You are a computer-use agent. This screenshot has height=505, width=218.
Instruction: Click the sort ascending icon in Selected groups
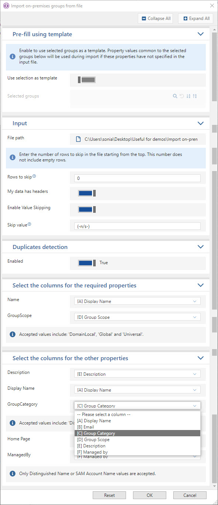pyautogui.click(x=188, y=96)
